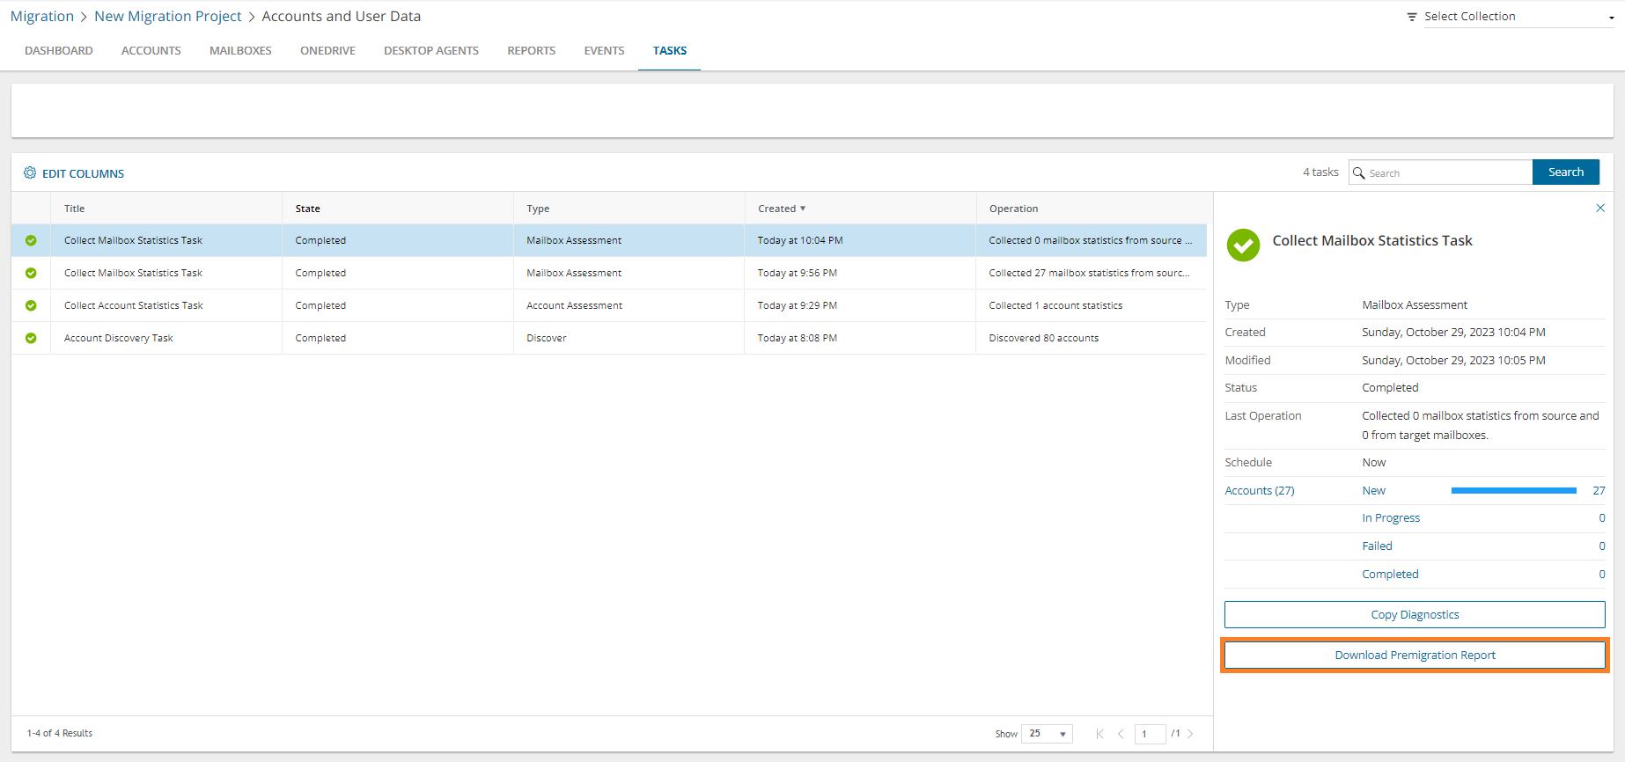Click into the tasks search field

click(1447, 173)
